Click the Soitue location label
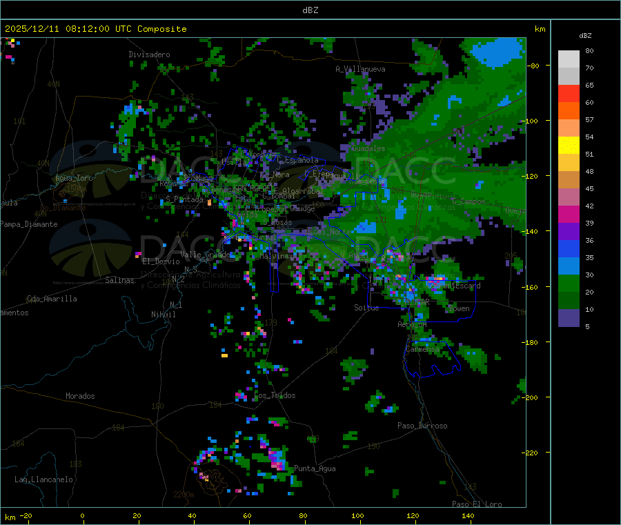This screenshot has width=621, height=525. [x=366, y=308]
